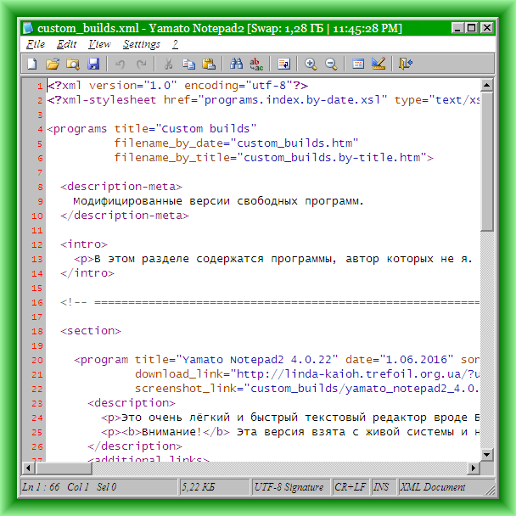Click the 'screenshot_link=' attribute line
Viewport: 516px width, 516px height.
point(307,389)
